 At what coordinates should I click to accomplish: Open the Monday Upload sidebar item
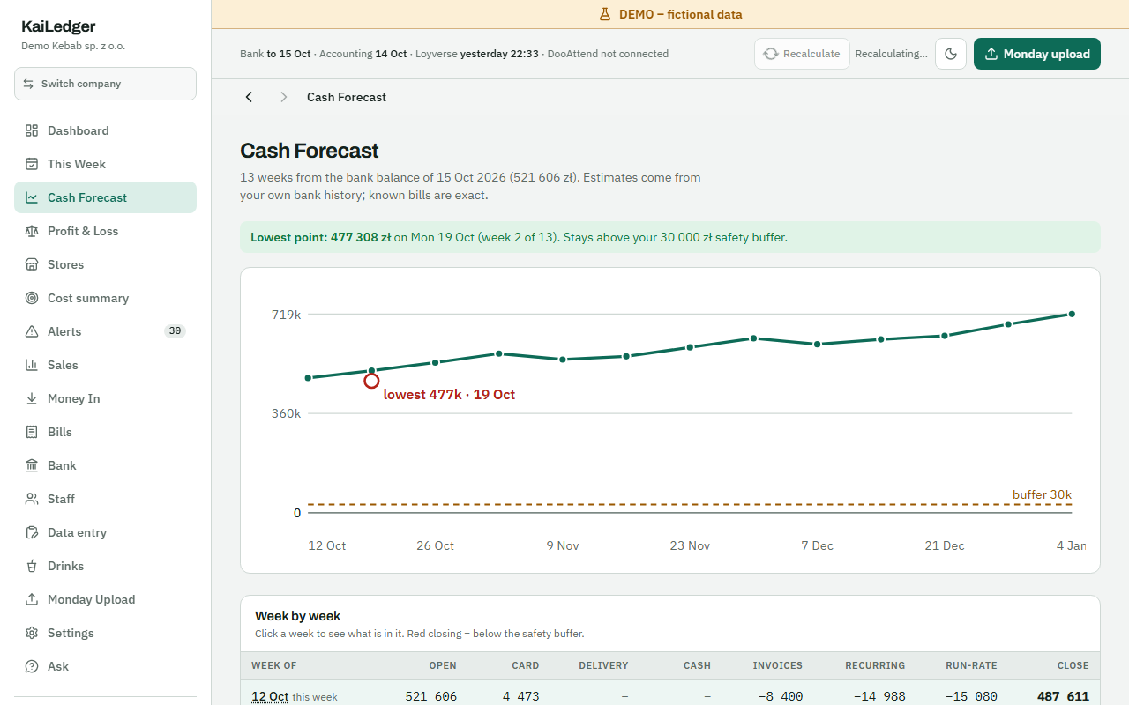tap(105, 599)
